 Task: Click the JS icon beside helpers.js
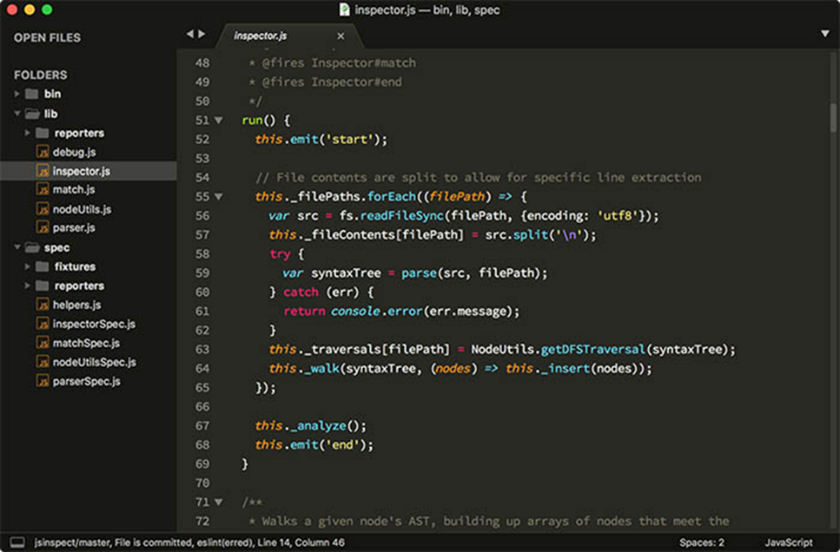pyautogui.click(x=43, y=305)
